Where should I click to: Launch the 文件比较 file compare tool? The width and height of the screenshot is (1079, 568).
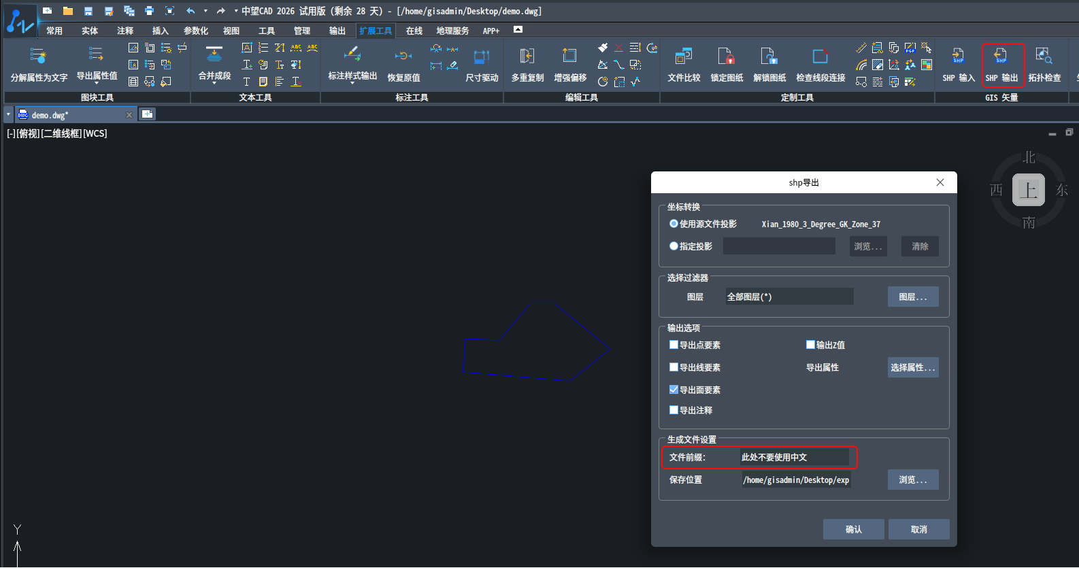[684, 65]
